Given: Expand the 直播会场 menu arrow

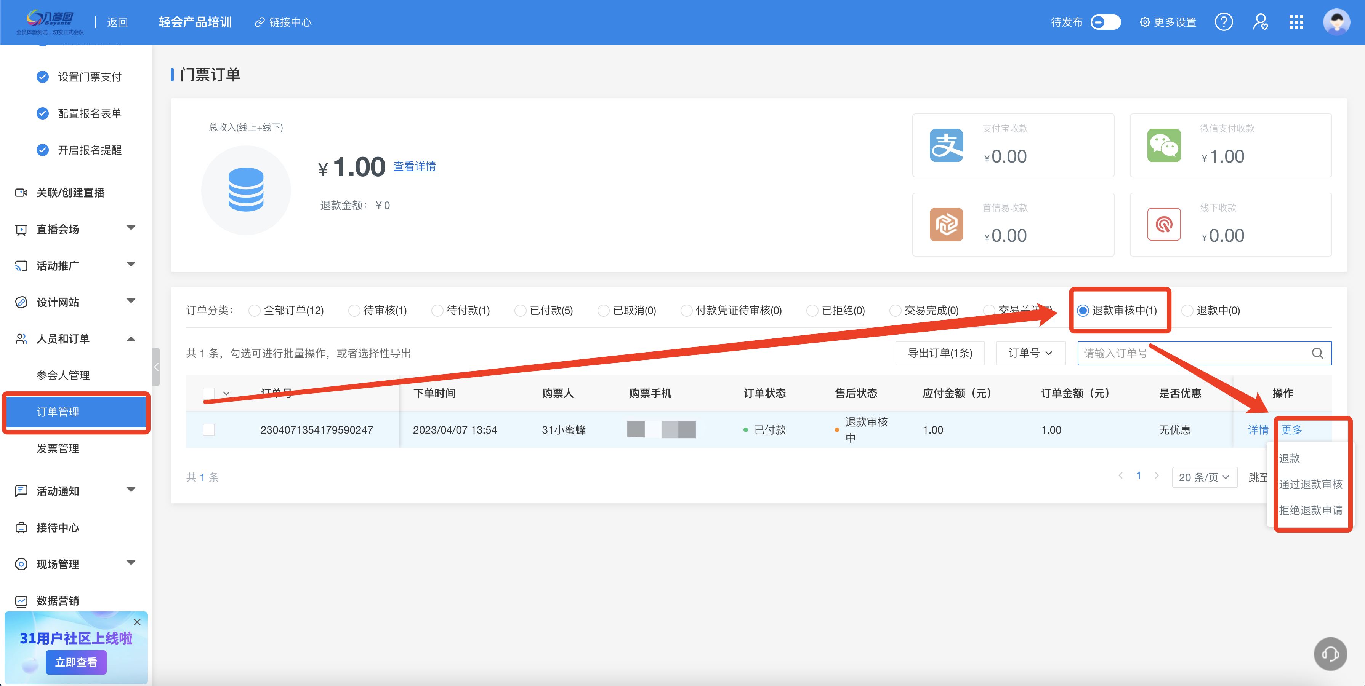Looking at the screenshot, I should (x=131, y=228).
